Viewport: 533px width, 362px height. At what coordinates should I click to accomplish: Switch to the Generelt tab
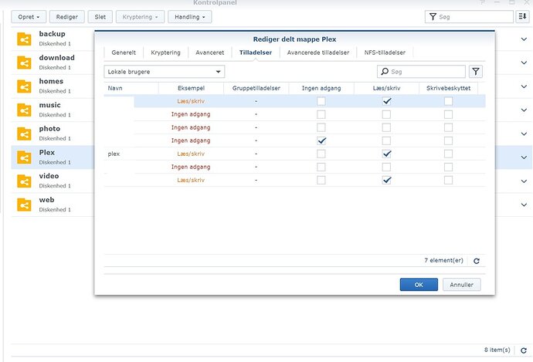tap(124, 52)
